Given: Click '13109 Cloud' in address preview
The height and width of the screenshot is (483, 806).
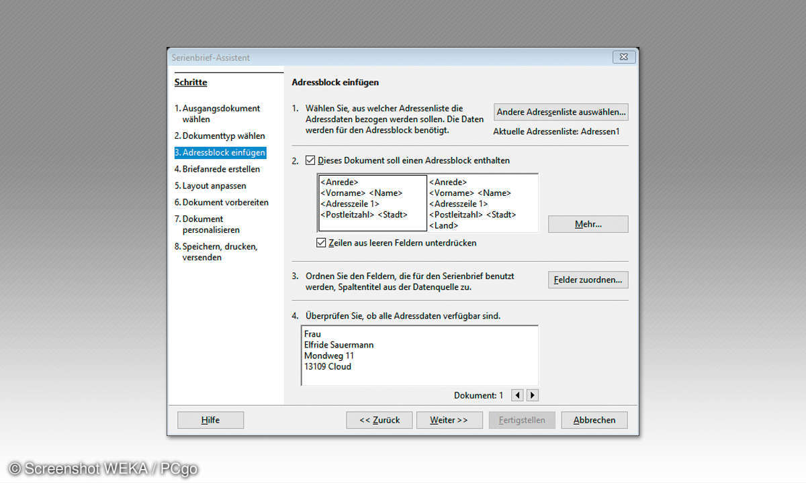Looking at the screenshot, I should click(x=328, y=366).
